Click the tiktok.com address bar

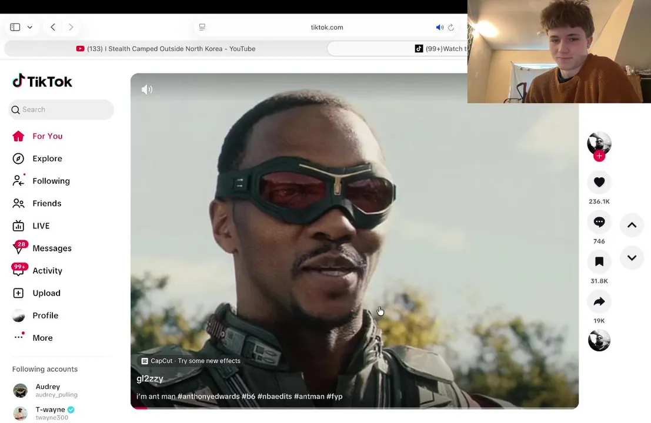pyautogui.click(x=327, y=27)
